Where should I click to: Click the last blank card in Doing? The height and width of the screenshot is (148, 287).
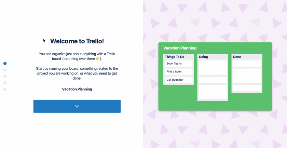pos(213,92)
